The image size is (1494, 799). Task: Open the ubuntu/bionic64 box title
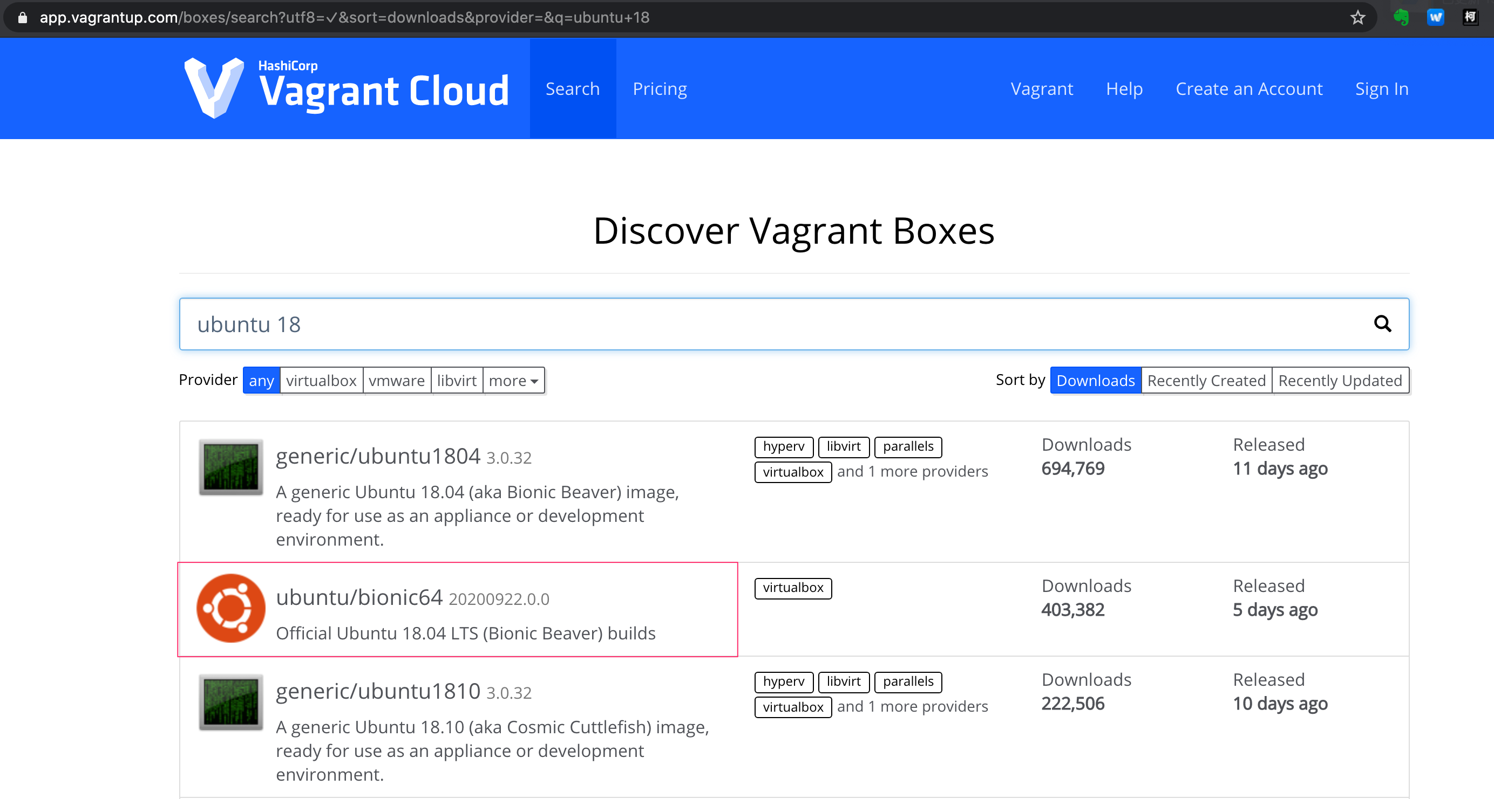[359, 597]
